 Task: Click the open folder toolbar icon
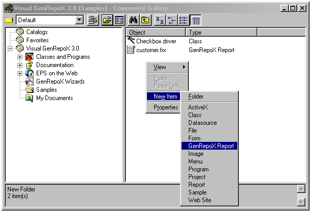tap(107, 20)
